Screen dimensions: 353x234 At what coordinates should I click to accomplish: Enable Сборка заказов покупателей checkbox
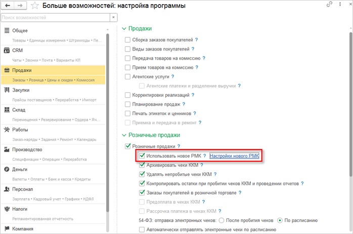click(127, 40)
